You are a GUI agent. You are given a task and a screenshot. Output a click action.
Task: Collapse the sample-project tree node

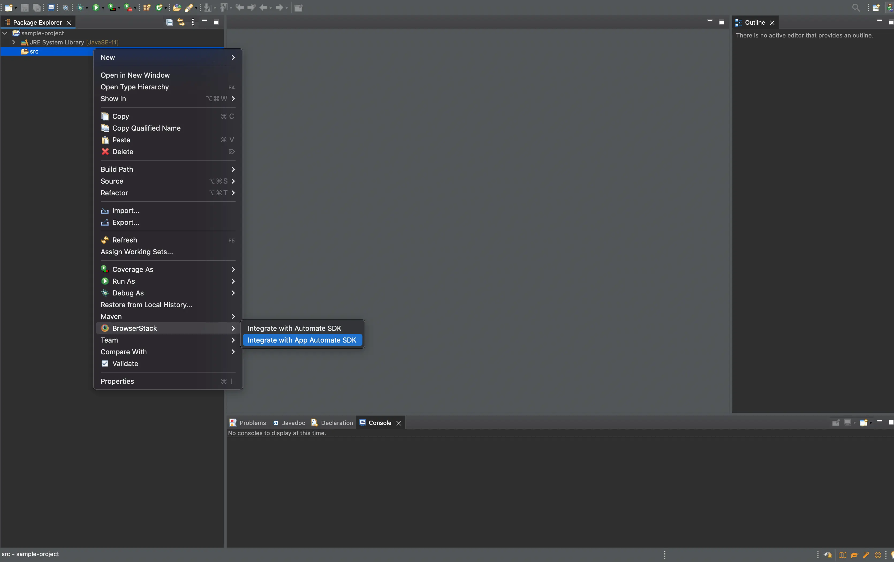(x=5, y=33)
